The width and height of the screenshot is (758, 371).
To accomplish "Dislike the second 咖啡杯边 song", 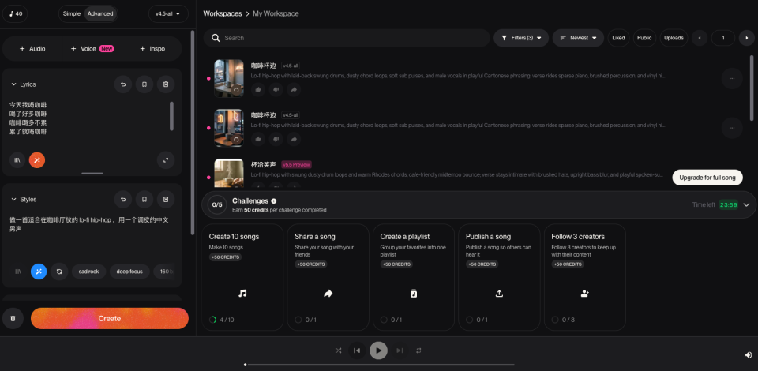I will click(276, 139).
